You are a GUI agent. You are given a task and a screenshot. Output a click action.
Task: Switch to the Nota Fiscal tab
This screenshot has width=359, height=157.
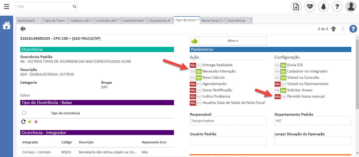(x=212, y=20)
